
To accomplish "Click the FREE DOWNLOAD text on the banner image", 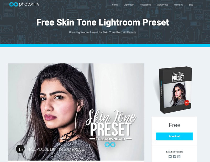I will 111,139.
